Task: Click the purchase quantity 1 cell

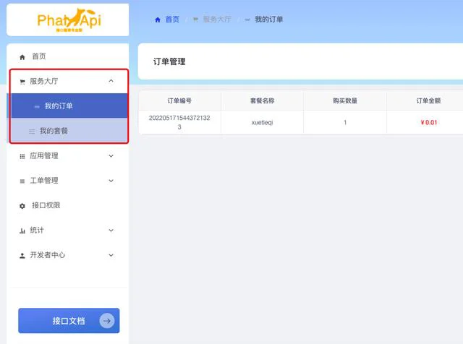Action: click(345, 122)
